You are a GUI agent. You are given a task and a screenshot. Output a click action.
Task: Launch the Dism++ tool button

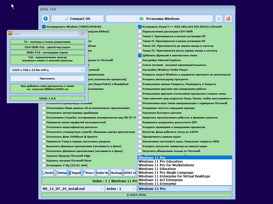click(89, 173)
